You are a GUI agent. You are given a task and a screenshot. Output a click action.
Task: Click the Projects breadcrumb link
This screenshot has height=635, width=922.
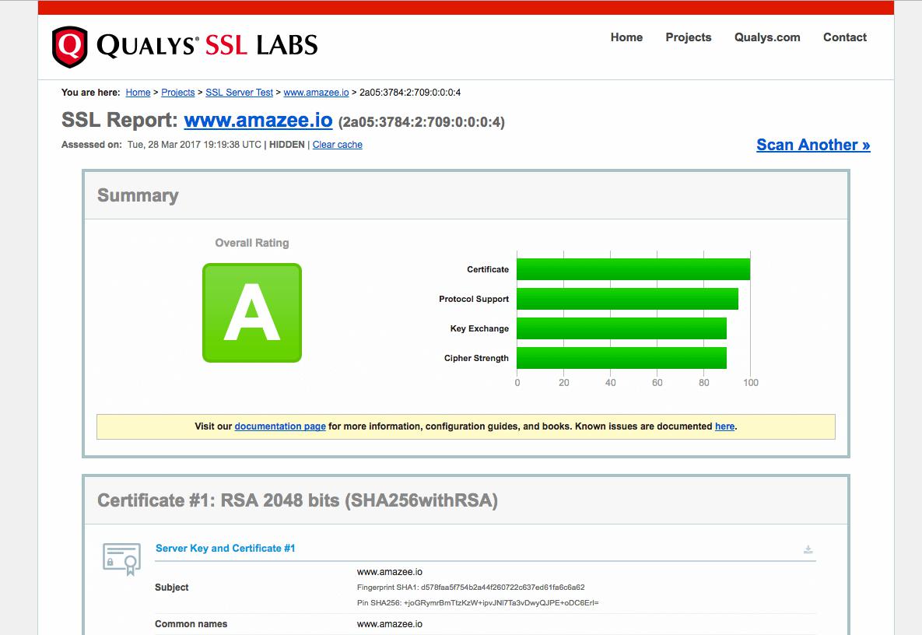[178, 93]
